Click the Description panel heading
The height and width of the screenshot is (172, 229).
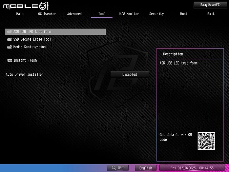[x=173, y=54]
